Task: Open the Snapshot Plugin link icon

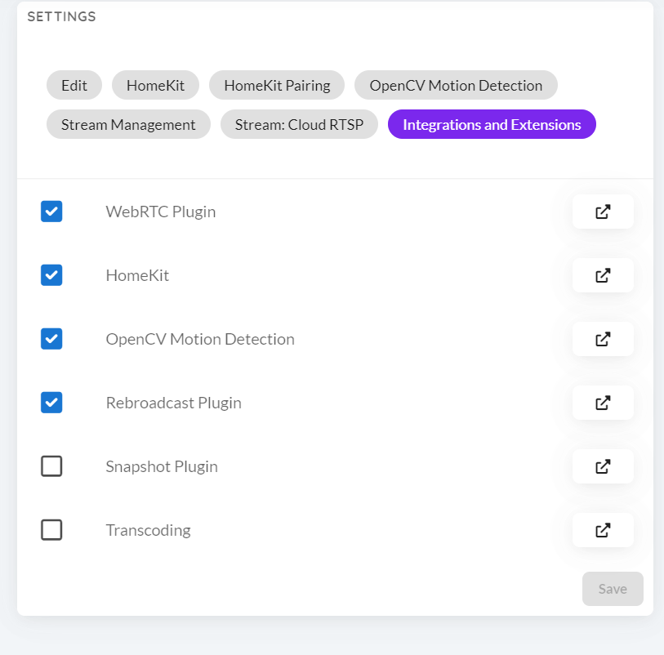Action: pyautogui.click(x=603, y=466)
